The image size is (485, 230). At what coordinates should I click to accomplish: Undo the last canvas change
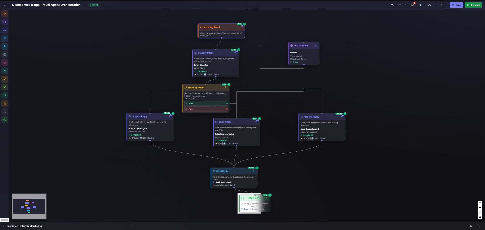392,5
